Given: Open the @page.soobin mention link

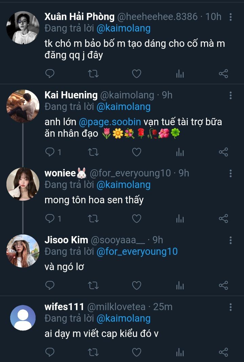Looking at the screenshot, I should [109, 122].
